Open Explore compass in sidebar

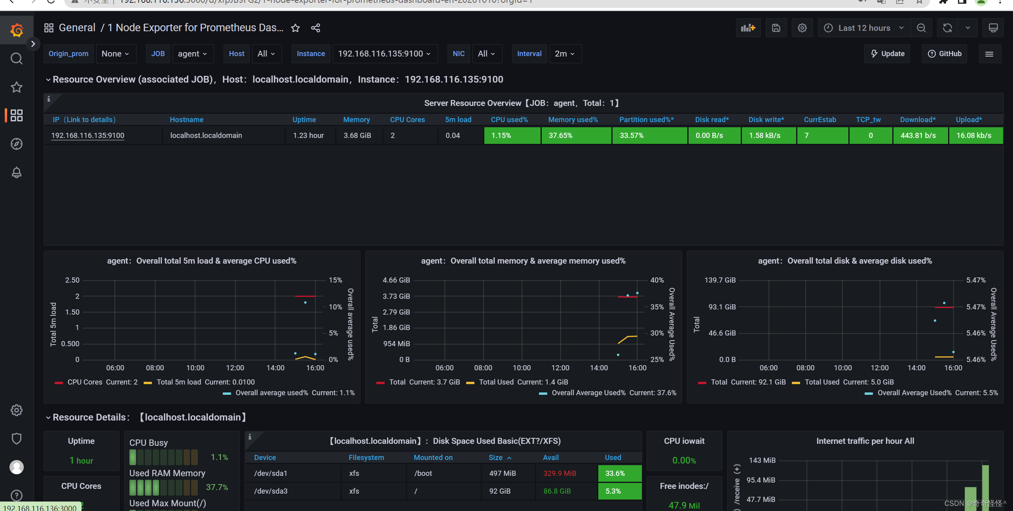tap(16, 144)
